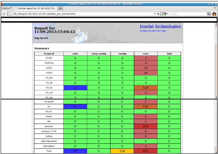
Task: Click the 'setup_warning' column header
Action: (x=99, y=54)
